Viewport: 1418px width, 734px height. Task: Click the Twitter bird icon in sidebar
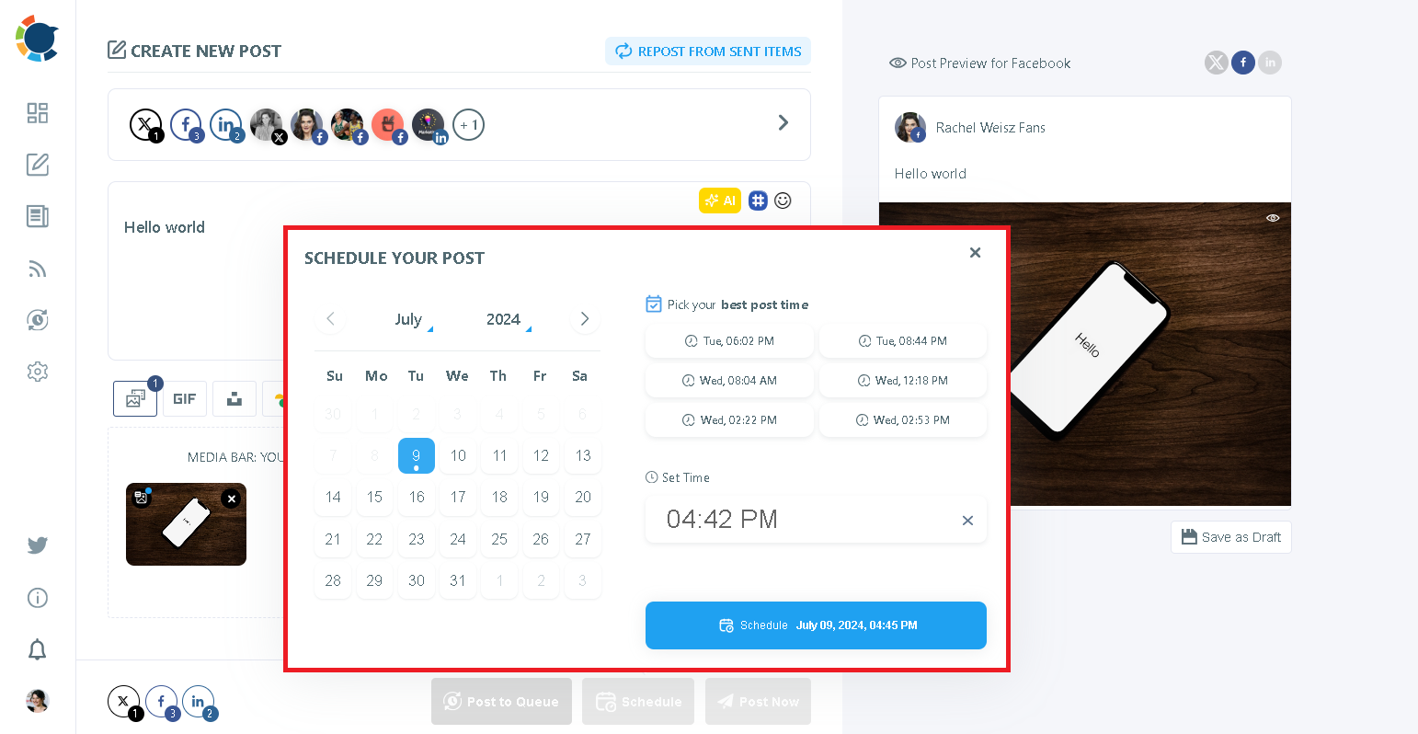[x=38, y=545]
